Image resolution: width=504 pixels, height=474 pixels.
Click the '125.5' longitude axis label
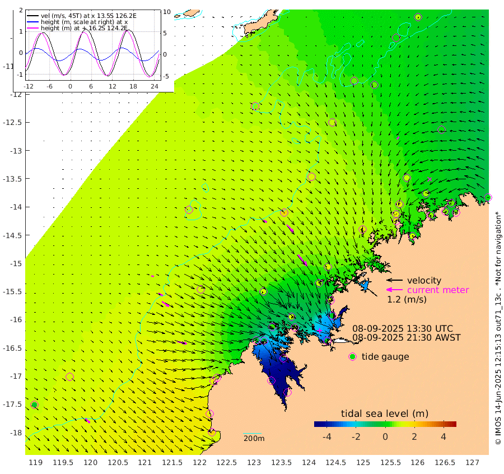pyautogui.click(x=390, y=462)
